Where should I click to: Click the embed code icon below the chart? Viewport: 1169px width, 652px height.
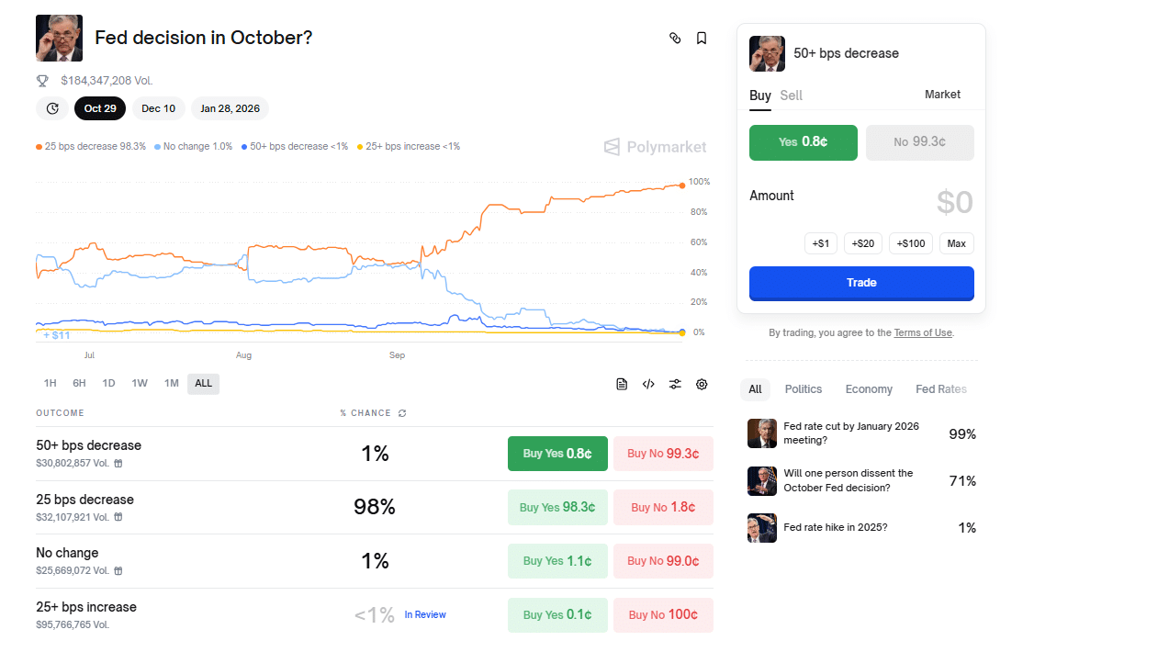click(648, 384)
